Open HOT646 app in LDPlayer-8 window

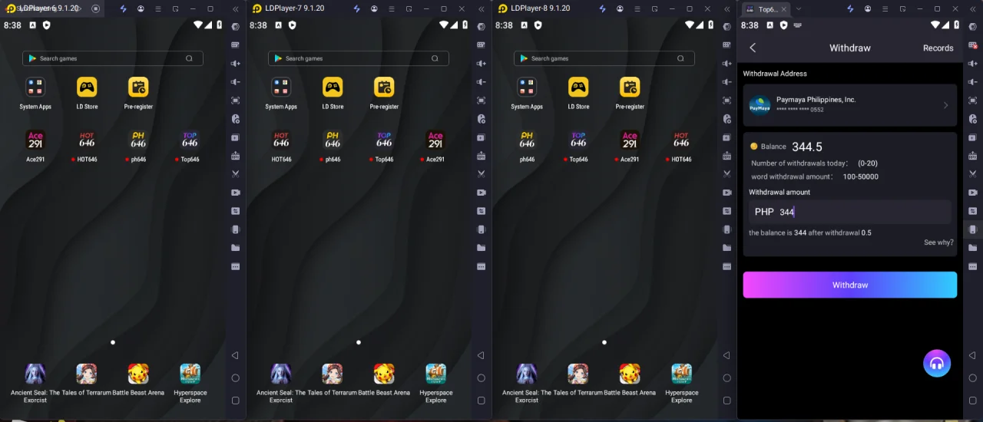coord(681,140)
